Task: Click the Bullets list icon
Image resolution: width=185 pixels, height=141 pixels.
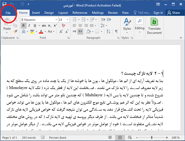Action: (75, 20)
